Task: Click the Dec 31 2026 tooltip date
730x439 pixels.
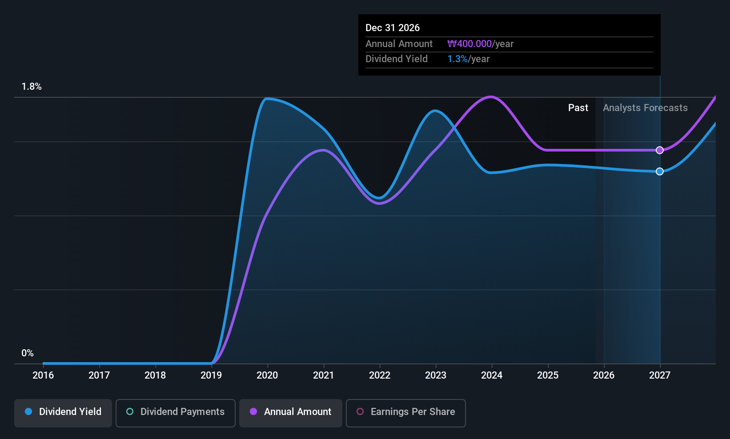Action: click(393, 28)
